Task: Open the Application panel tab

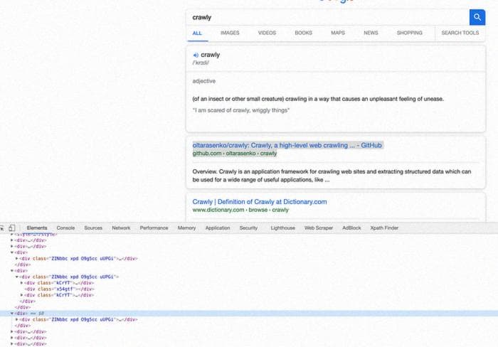Action: (218, 228)
